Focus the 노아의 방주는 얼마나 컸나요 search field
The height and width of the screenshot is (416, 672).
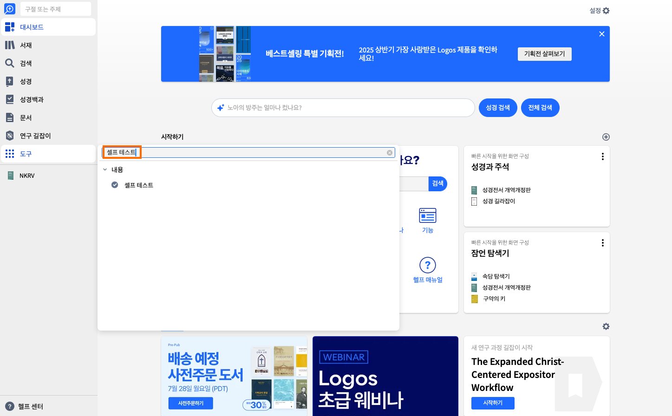point(343,108)
